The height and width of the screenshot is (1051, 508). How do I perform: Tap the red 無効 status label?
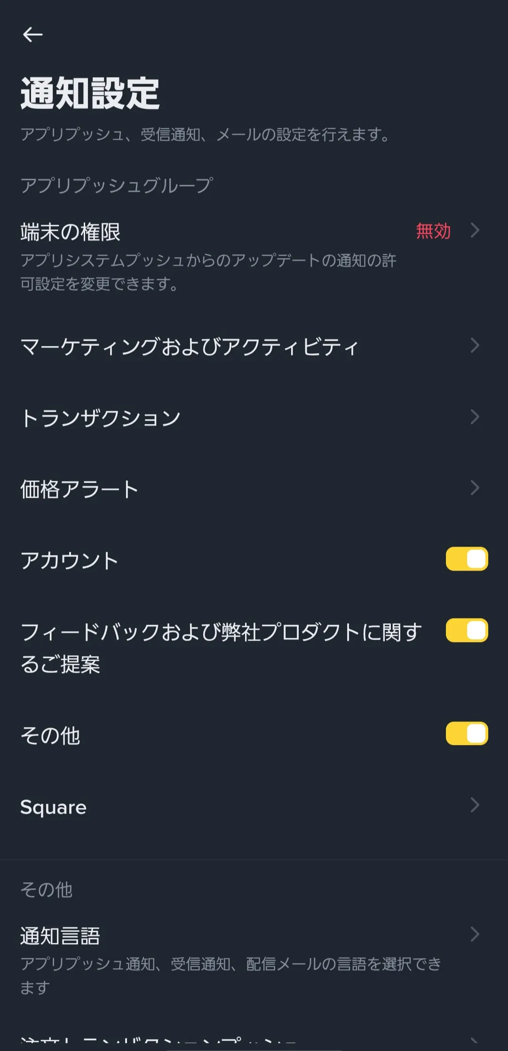(x=433, y=231)
